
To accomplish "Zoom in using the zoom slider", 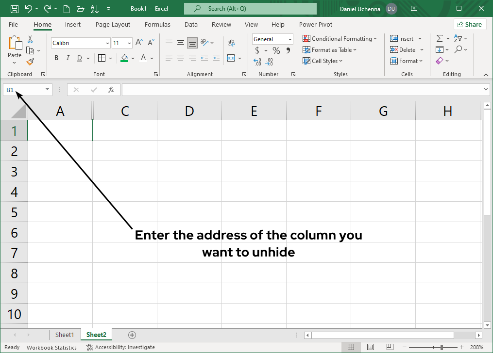I will (x=461, y=347).
